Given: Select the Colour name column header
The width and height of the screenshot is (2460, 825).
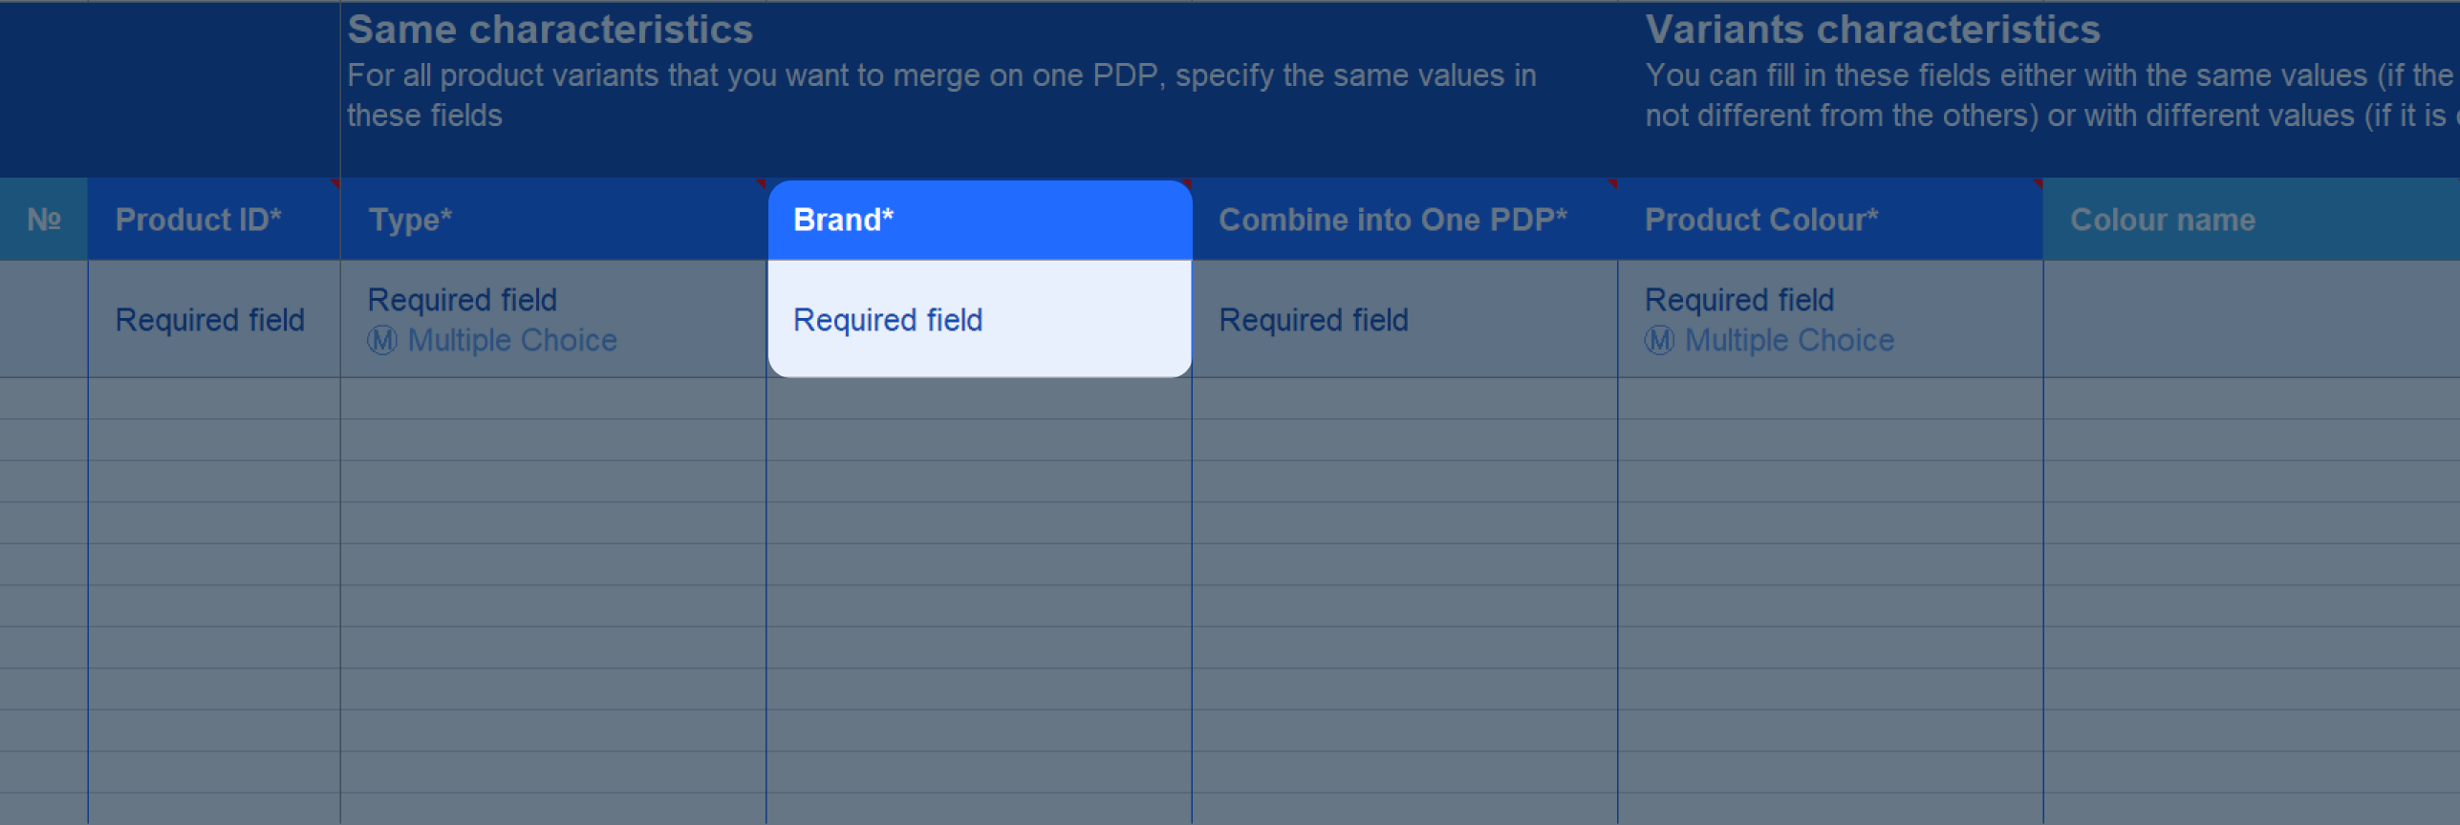Looking at the screenshot, I should 2252,220.
